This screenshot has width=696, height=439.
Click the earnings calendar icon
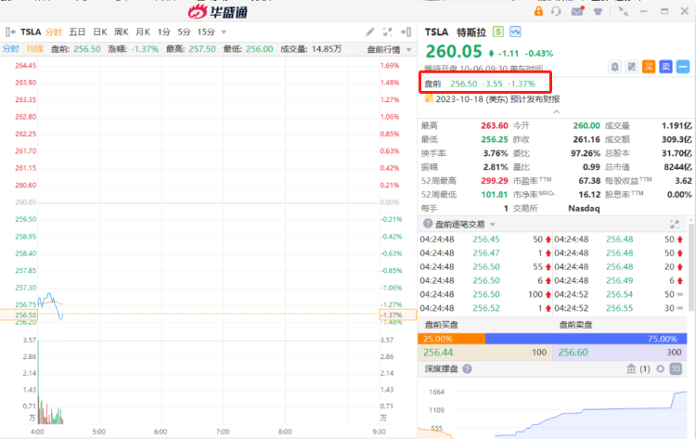pyautogui.click(x=429, y=98)
